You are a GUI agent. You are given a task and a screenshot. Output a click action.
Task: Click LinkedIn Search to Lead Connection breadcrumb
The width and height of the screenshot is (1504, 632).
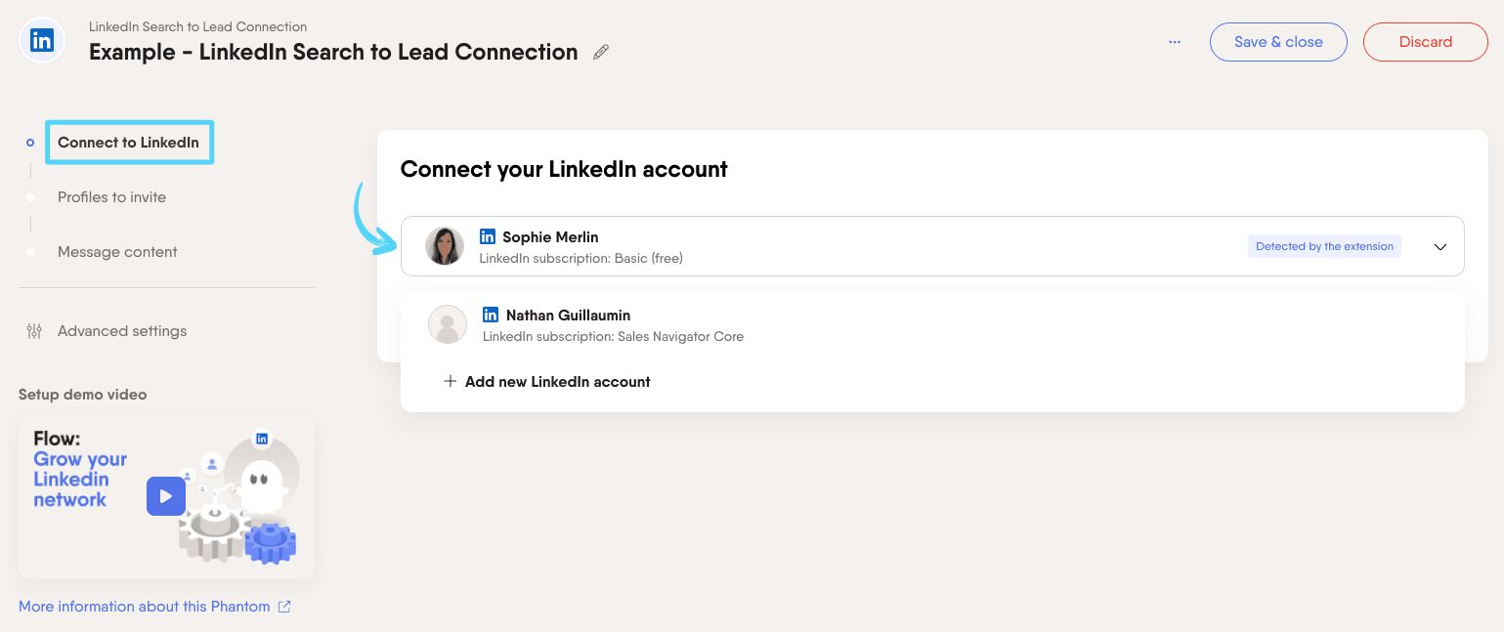(197, 26)
